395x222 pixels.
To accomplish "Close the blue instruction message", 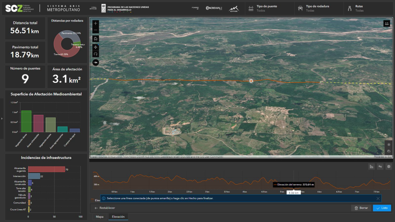I will click(x=378, y=198).
